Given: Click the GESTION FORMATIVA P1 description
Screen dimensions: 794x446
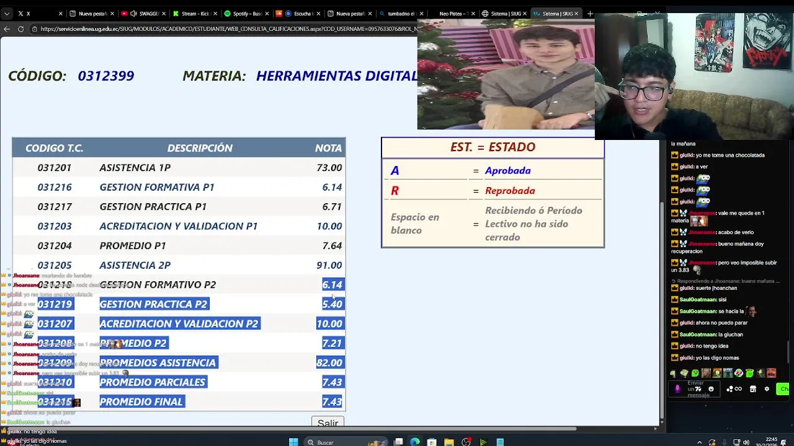Looking at the screenshot, I should (x=157, y=187).
